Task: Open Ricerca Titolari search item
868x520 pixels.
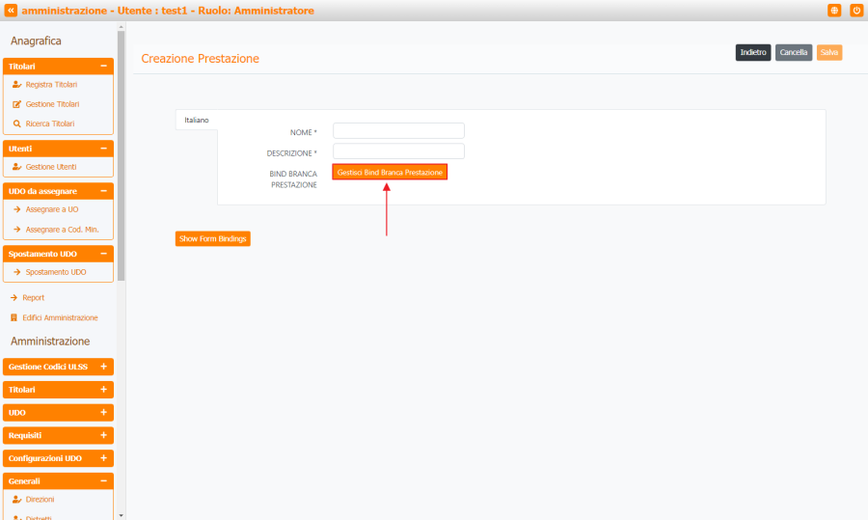Action: point(49,124)
